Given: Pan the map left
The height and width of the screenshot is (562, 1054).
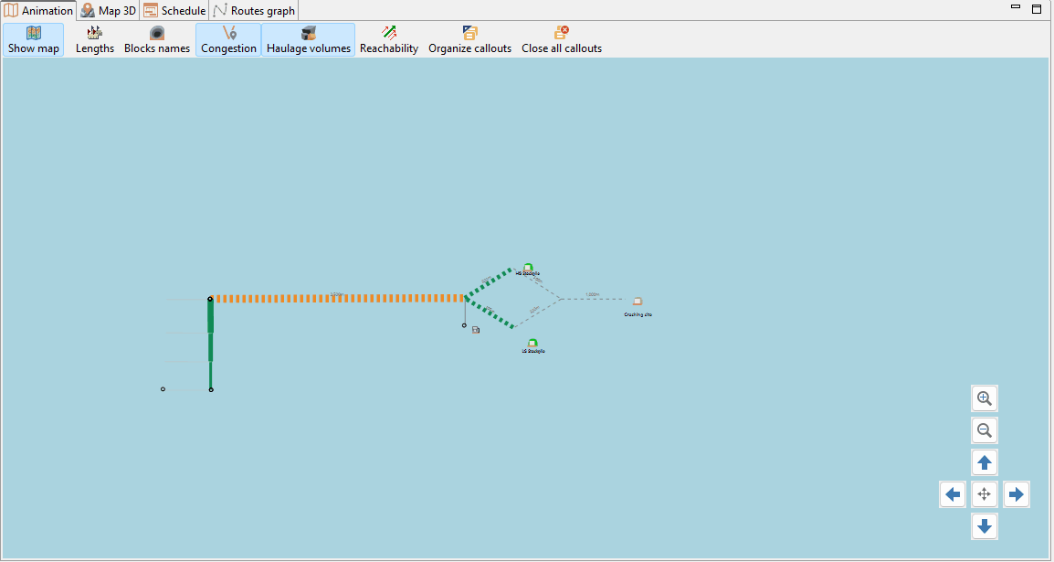Looking at the screenshot, I should coord(953,494).
